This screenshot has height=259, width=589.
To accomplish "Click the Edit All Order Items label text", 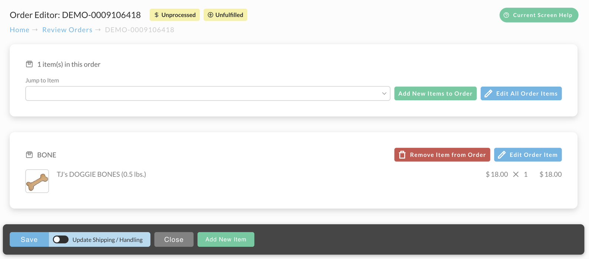I will [x=527, y=94].
